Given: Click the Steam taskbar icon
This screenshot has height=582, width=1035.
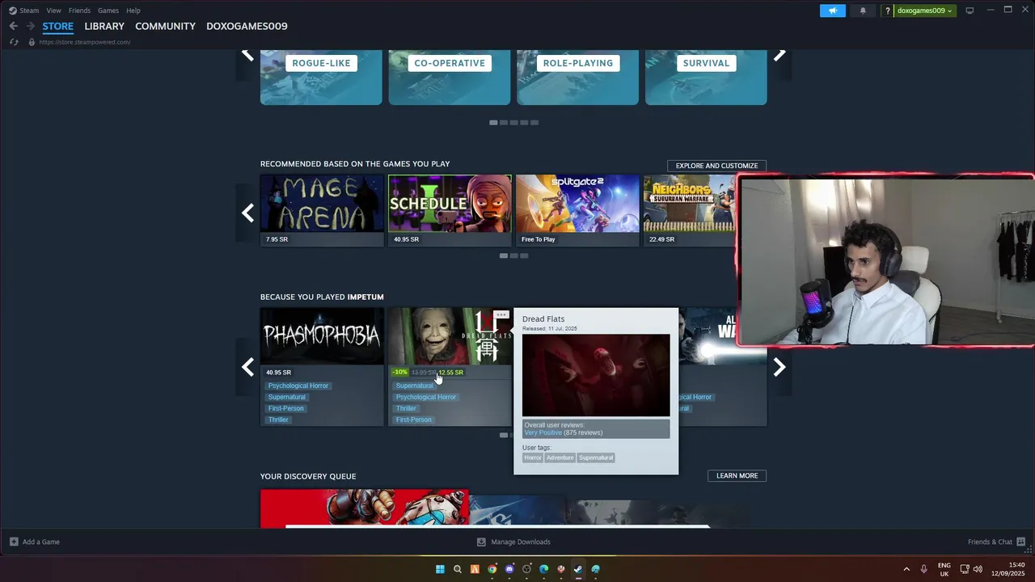Looking at the screenshot, I should click(578, 569).
